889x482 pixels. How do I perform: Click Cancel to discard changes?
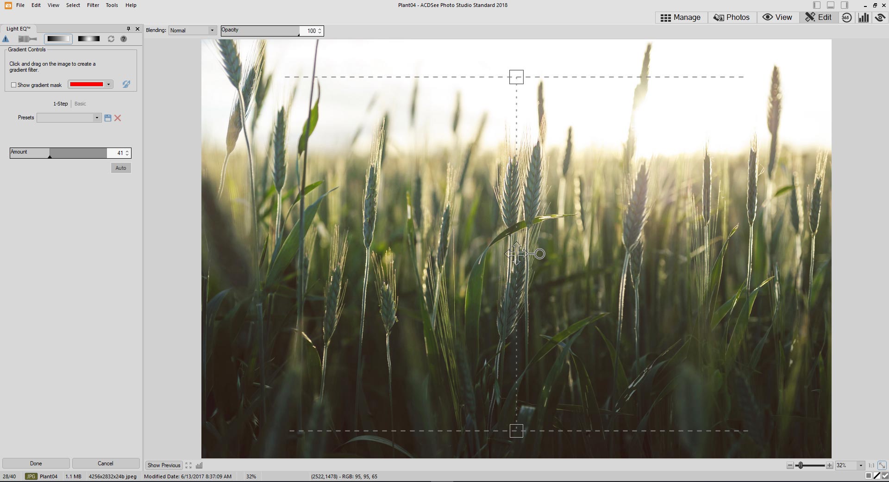click(x=106, y=463)
